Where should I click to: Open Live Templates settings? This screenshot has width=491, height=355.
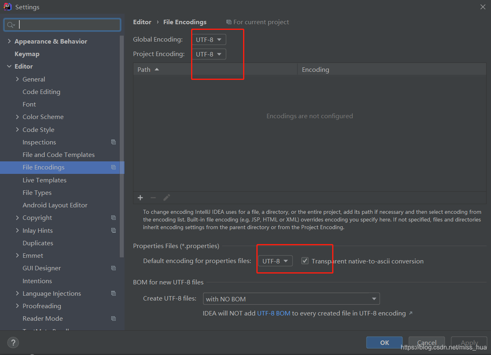pos(44,180)
